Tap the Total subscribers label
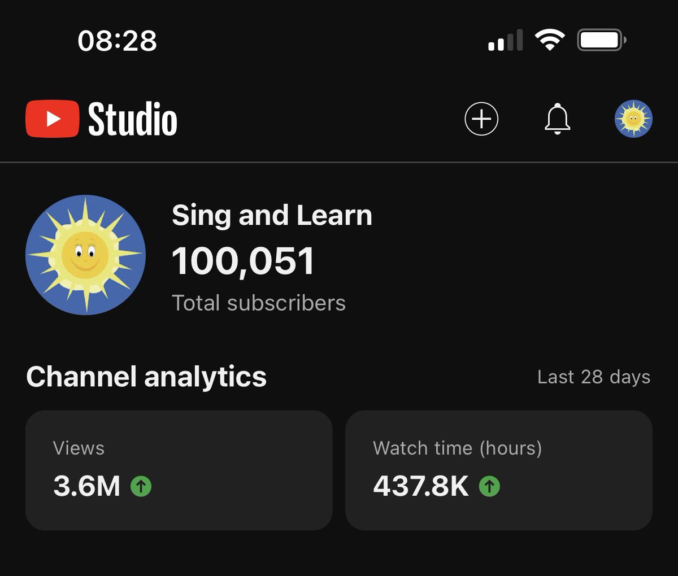 click(x=259, y=303)
